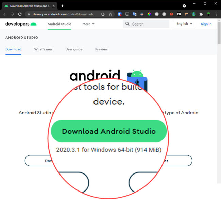Select the Download tab
The image size is (221, 199).
13,49
